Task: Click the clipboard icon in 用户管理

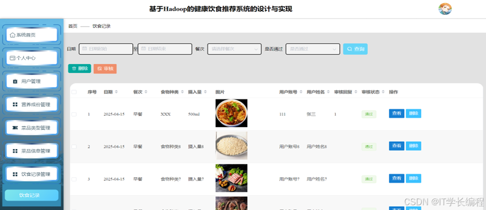Action: (15, 81)
